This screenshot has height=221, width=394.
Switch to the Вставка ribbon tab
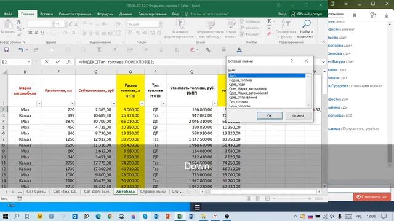click(x=47, y=14)
